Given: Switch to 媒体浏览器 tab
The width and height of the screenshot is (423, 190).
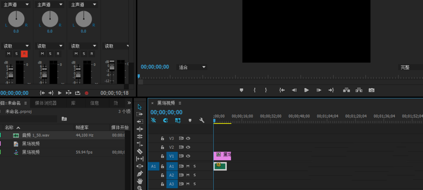Looking at the screenshot, I should pos(46,103).
